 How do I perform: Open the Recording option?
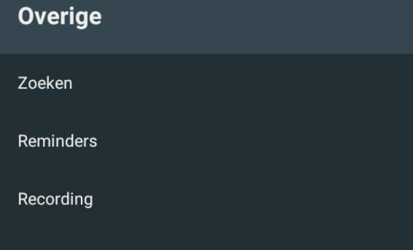coord(207,199)
